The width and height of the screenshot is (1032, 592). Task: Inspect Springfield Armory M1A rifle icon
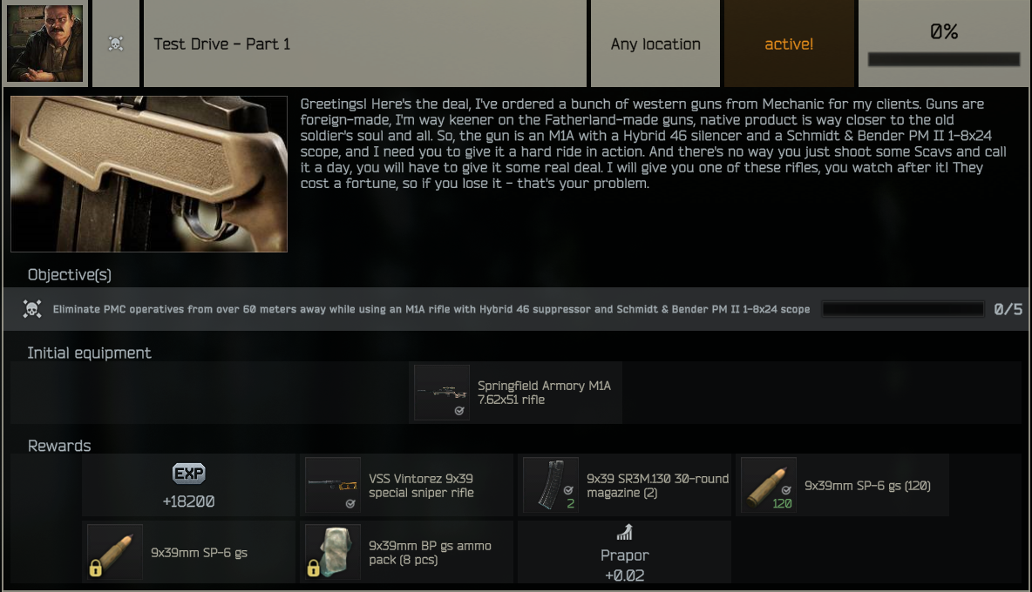coord(442,393)
